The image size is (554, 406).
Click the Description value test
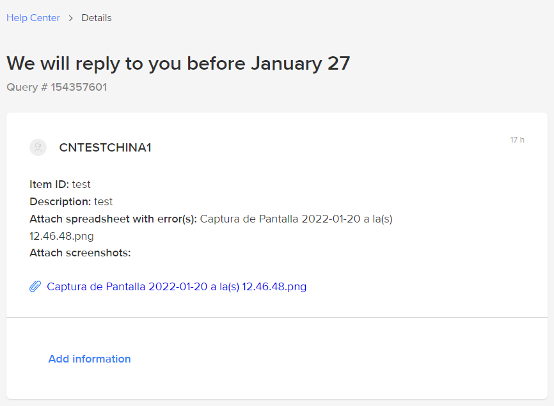tap(104, 201)
